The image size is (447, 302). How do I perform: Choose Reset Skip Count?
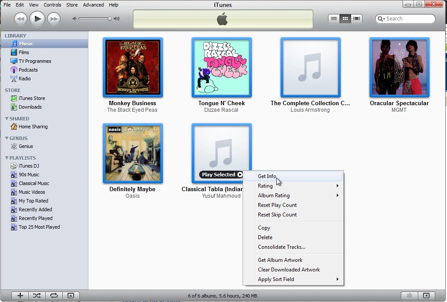[x=293, y=215]
